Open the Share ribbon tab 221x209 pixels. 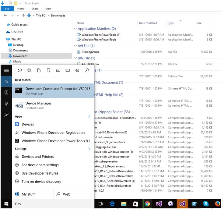pos(35,9)
